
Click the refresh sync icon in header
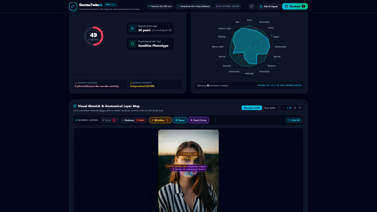point(252,6)
